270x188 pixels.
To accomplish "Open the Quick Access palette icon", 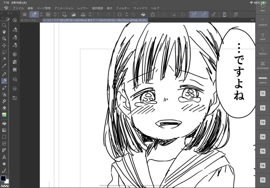I will [x=15, y=20].
